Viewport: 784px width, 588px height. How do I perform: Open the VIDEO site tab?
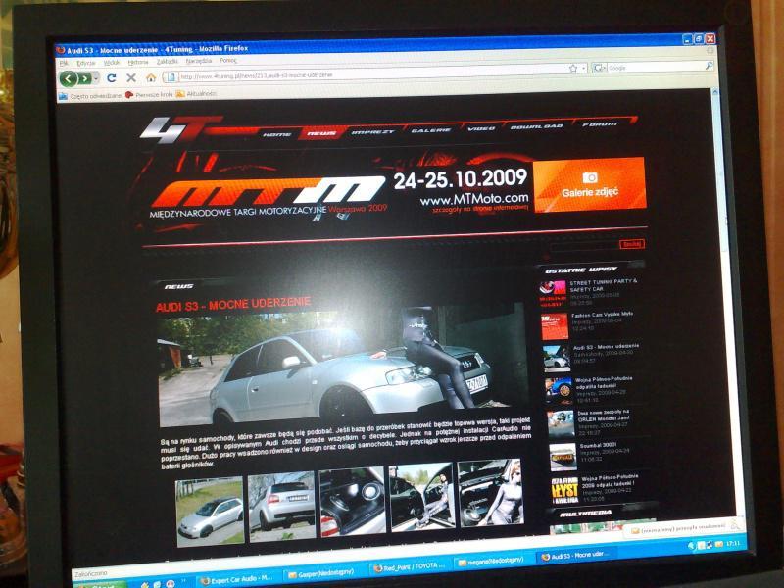pos(481,128)
